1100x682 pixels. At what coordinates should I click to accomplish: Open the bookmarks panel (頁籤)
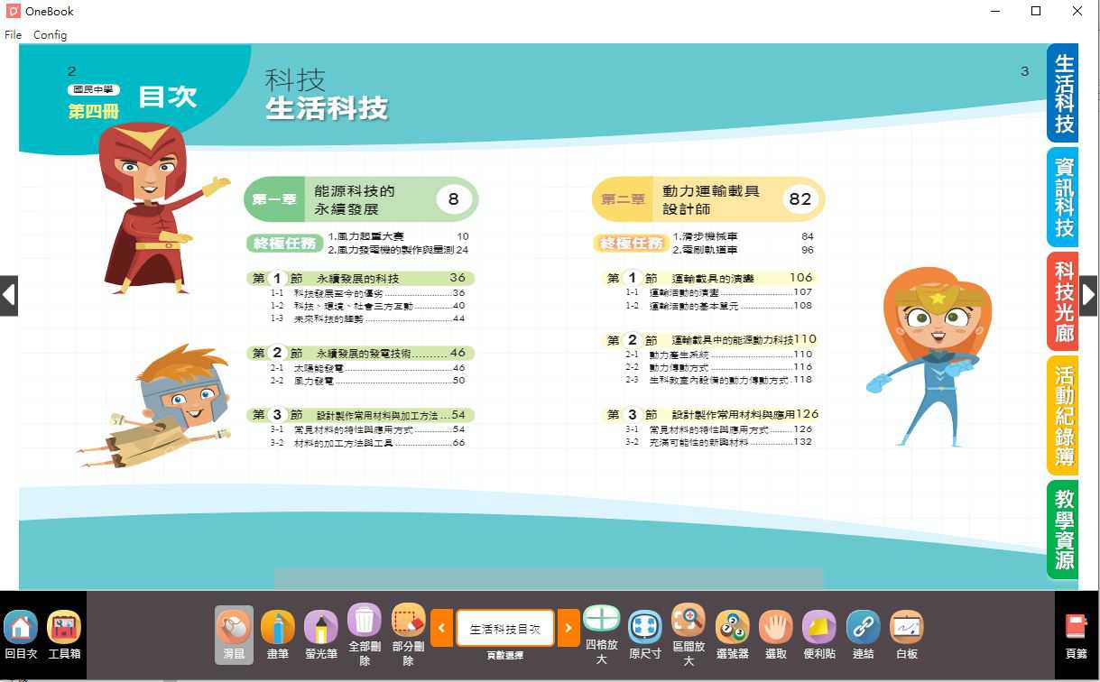[1077, 635]
